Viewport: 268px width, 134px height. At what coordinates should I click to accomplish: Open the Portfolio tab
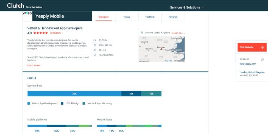click(x=150, y=17)
